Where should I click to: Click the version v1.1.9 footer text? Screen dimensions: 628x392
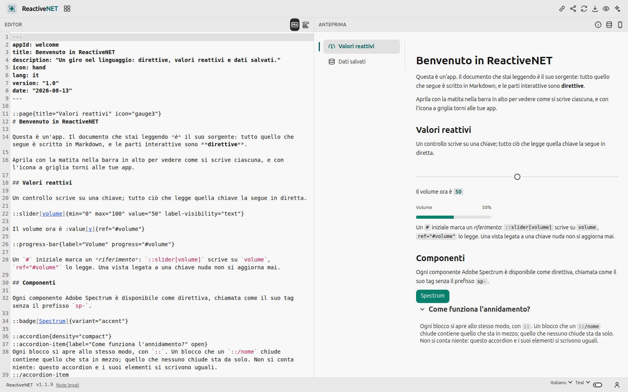point(45,385)
